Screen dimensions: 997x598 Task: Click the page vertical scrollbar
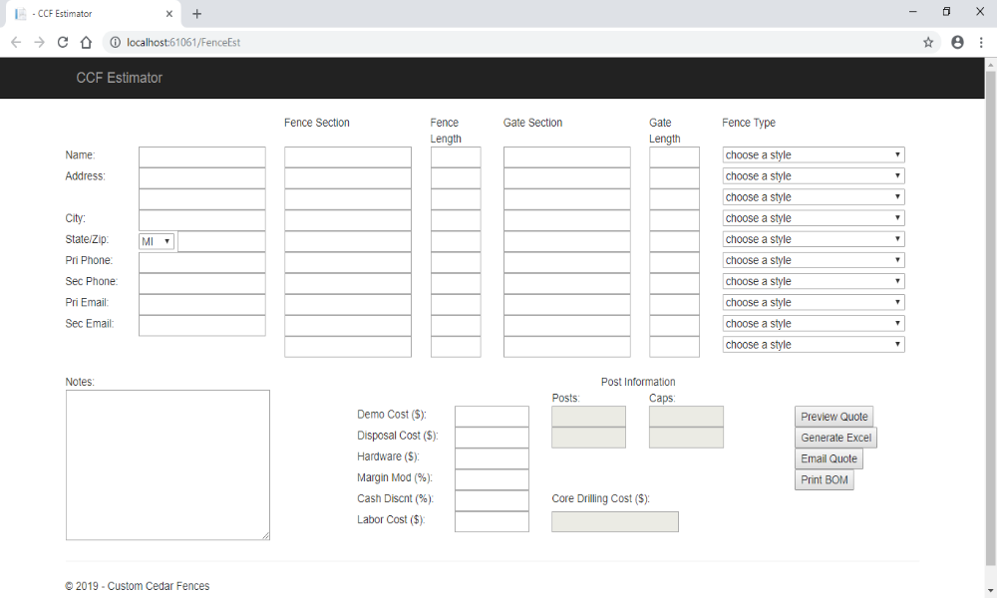click(x=991, y=318)
